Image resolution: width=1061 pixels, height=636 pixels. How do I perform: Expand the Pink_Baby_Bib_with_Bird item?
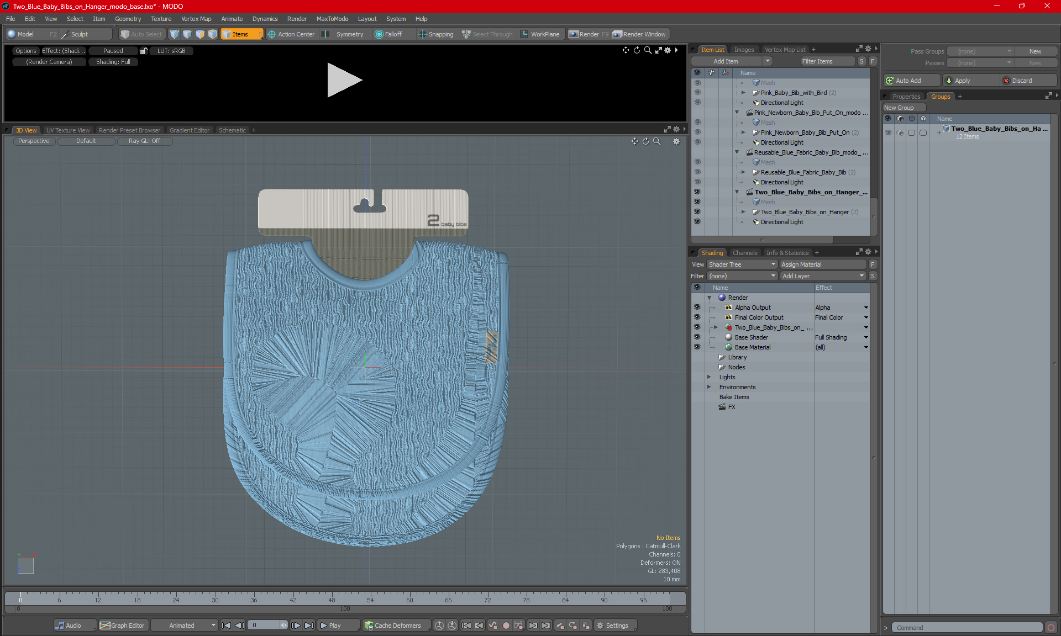743,93
